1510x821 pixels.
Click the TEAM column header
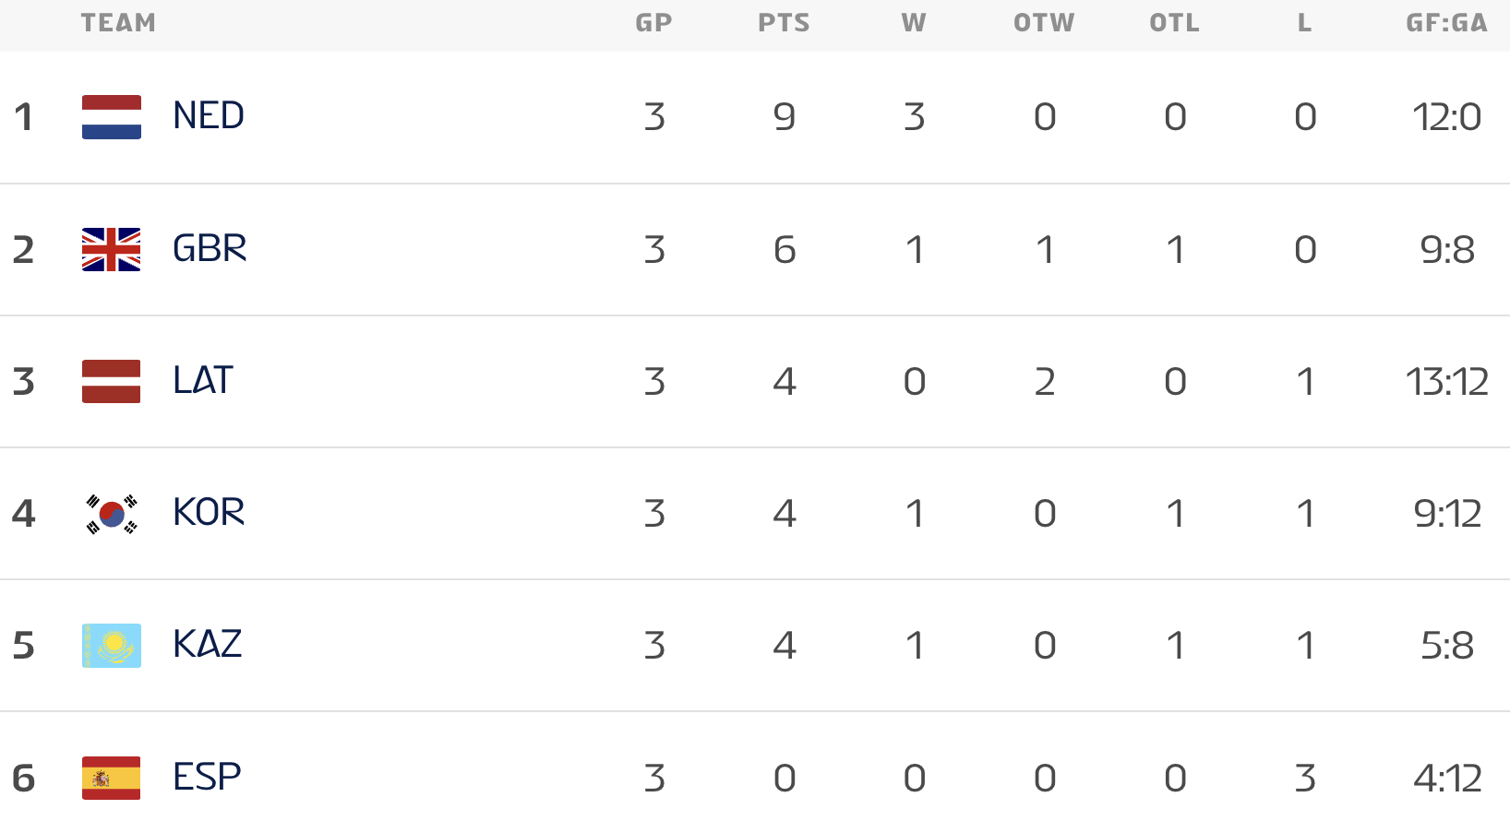click(118, 23)
